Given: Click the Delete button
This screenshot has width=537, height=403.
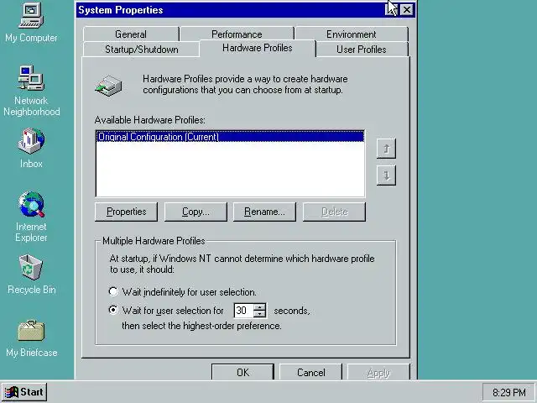Looking at the screenshot, I should coord(334,212).
